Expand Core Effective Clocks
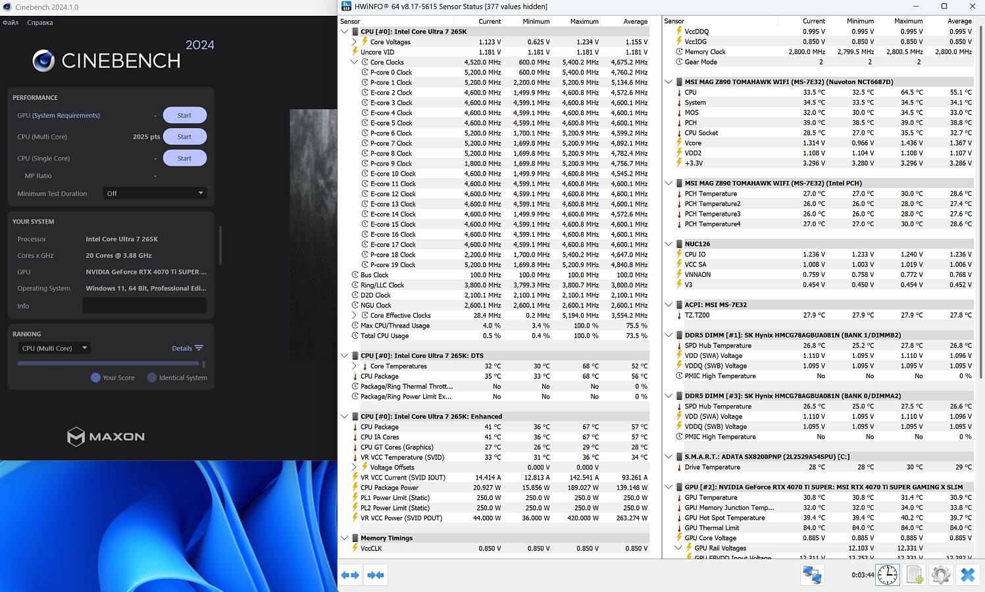 (x=354, y=316)
